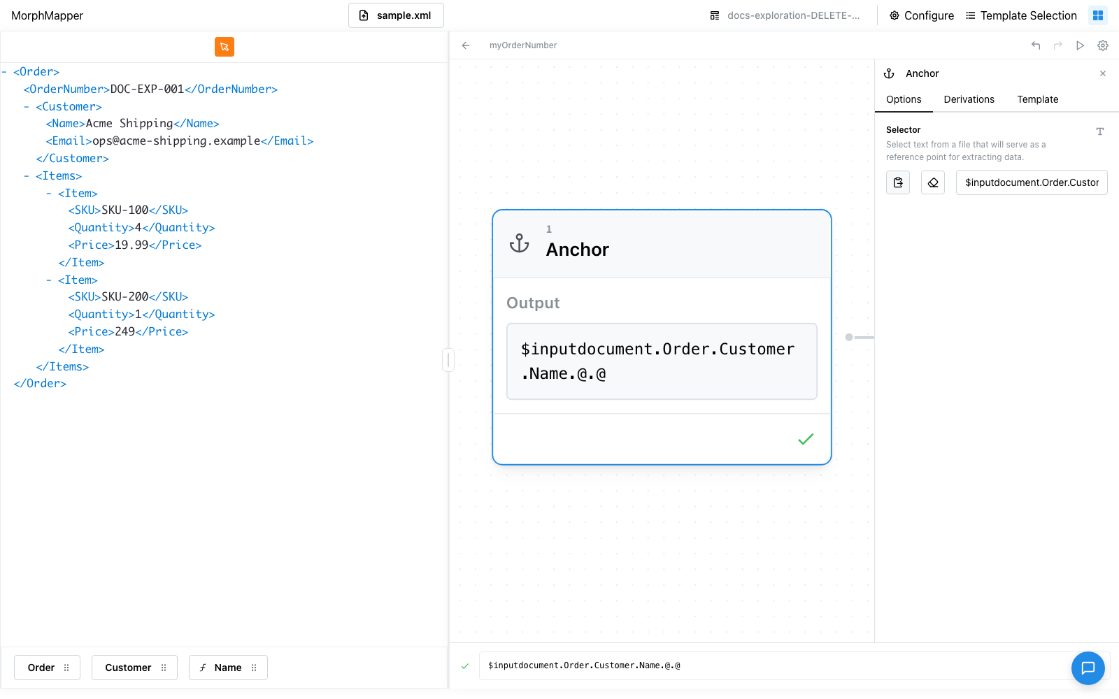Screen dimensions: 1119x699
Task: Click the undo arrow icon
Action: (1036, 45)
